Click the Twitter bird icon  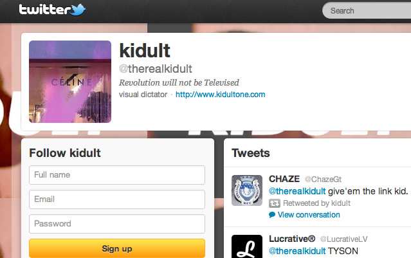[x=78, y=10]
